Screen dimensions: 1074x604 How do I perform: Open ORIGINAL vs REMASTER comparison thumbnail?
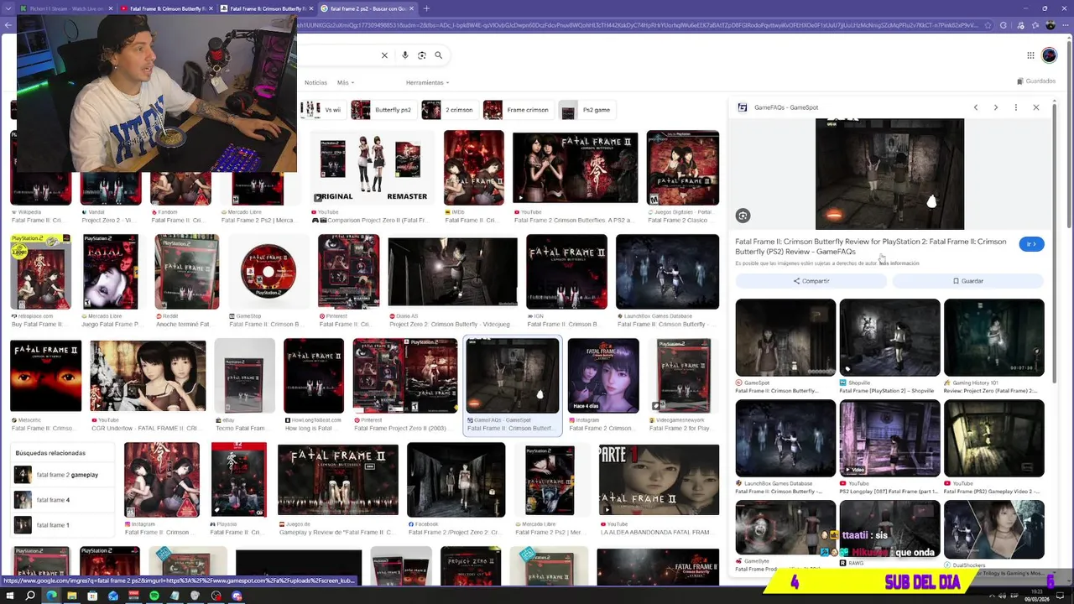coord(373,168)
